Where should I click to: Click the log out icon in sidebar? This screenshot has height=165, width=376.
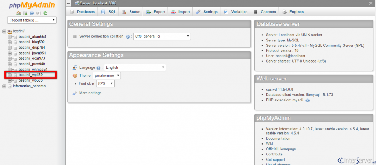[25, 13]
